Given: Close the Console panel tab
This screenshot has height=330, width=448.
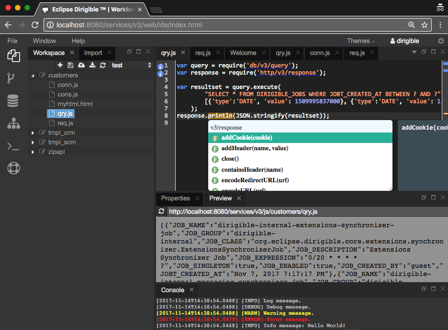Looking at the screenshot, I should click(192, 289).
